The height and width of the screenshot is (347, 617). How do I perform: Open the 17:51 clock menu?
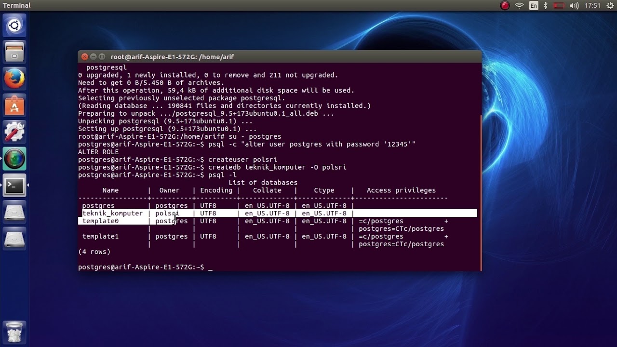point(592,6)
